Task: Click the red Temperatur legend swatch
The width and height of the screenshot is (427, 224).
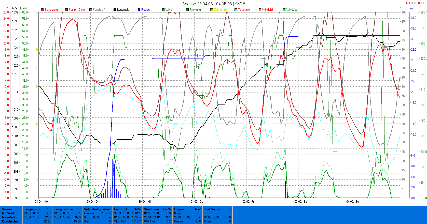Action: pyautogui.click(x=42, y=10)
